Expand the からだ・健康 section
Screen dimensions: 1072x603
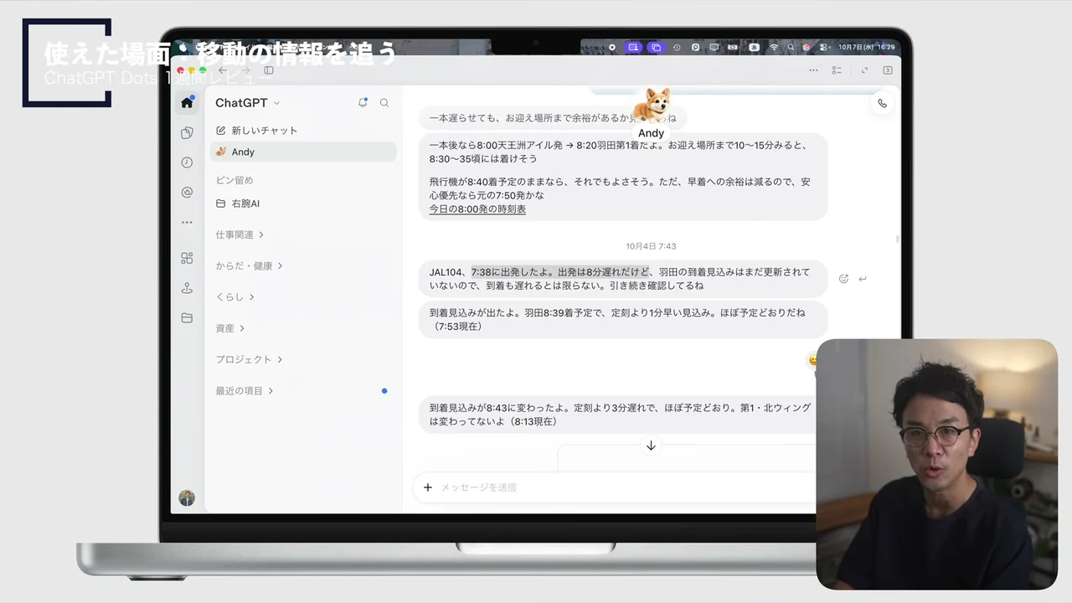coord(249,265)
